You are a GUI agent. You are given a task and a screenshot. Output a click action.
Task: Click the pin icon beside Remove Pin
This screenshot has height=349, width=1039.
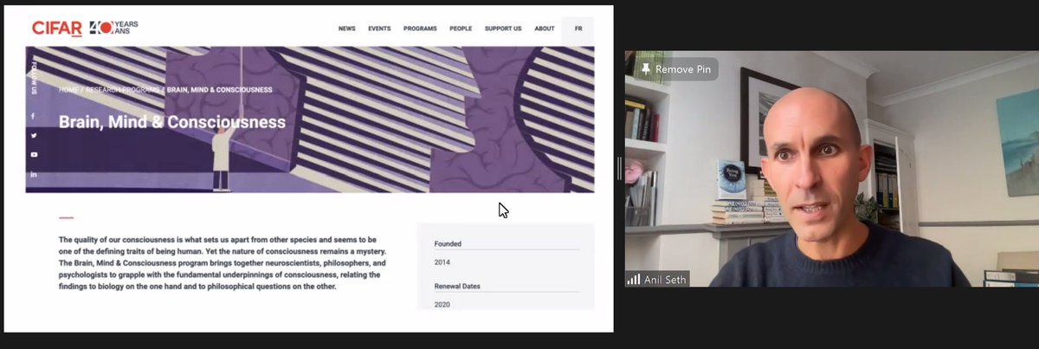645,68
